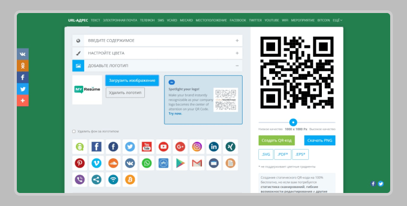Switch to the Bitcoin tab in top navigation
This screenshot has width=407, height=206.
pos(323,20)
